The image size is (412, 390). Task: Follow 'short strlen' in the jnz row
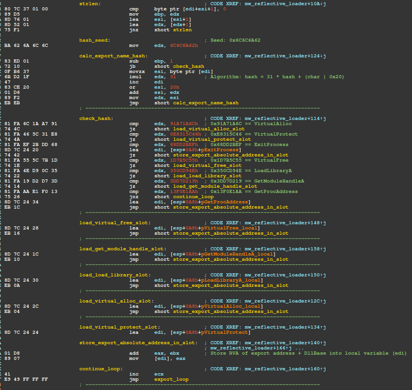[173, 30]
